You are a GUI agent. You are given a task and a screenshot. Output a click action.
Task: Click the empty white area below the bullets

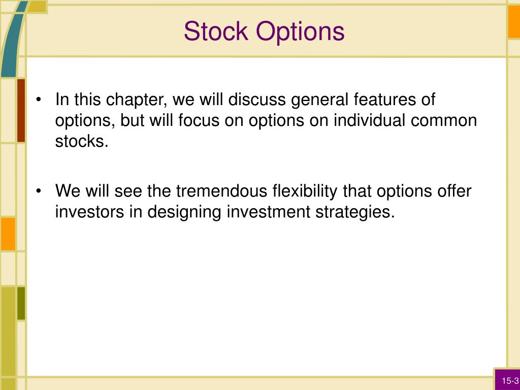[x=265, y=299]
